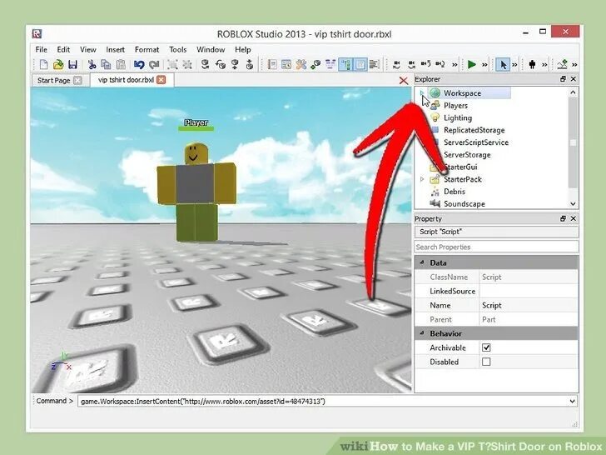Toggle the Explorer tree panel icon
Viewport: 606px width, 455px height.
345,65
